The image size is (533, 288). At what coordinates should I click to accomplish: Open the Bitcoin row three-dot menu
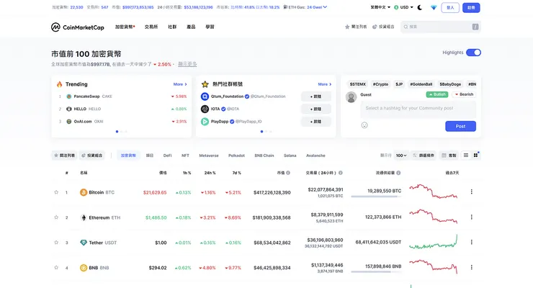click(472, 192)
